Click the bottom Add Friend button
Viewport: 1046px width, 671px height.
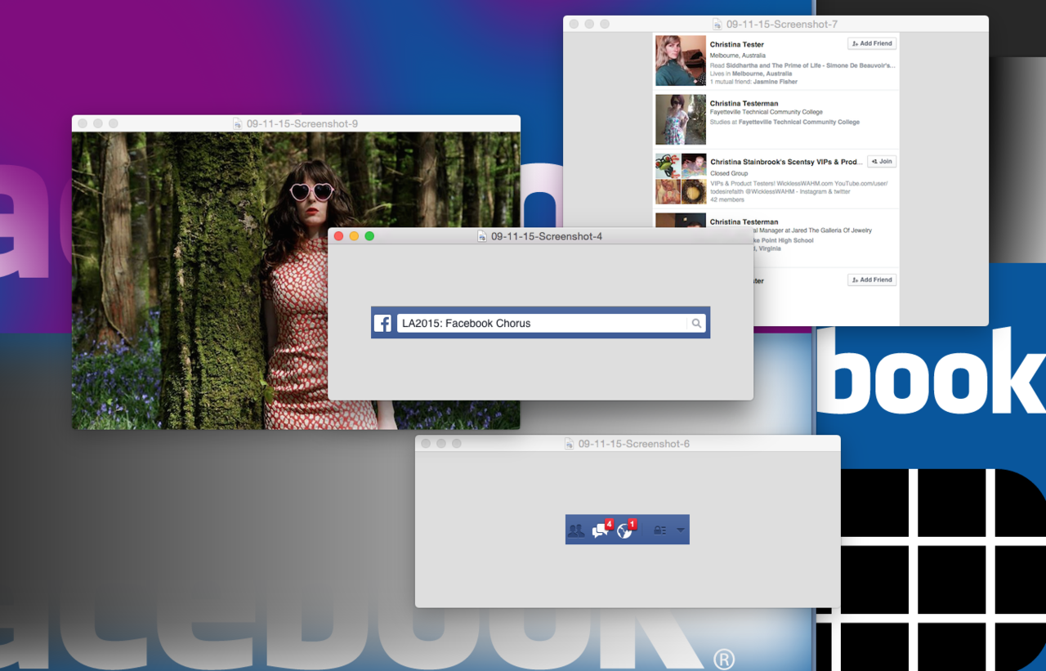(872, 280)
